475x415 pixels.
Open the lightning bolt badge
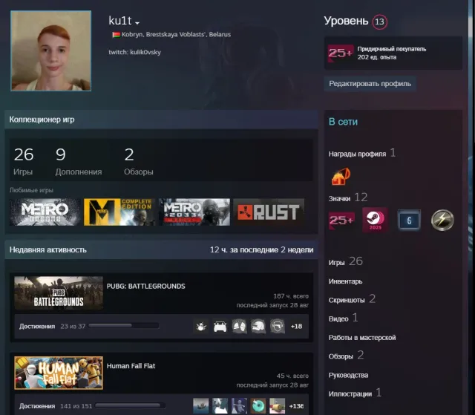(x=442, y=220)
